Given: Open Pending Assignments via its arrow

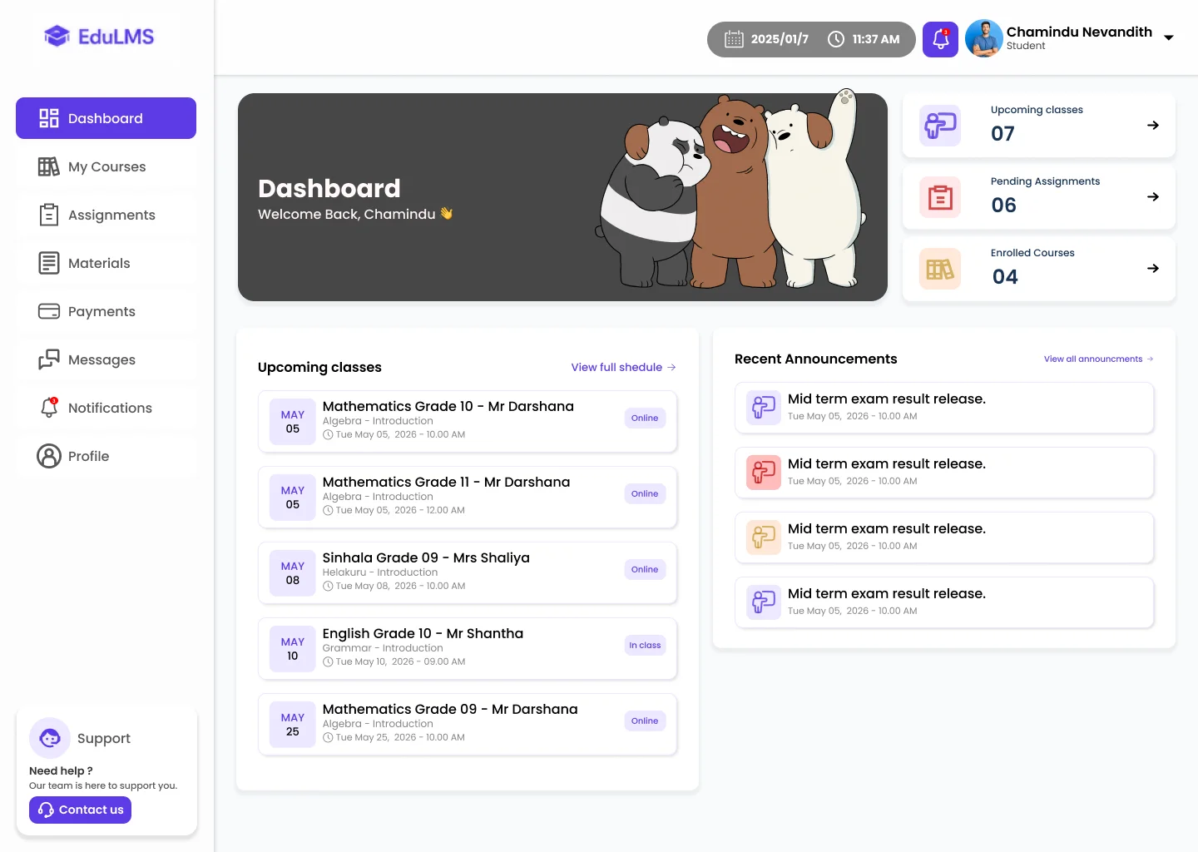Looking at the screenshot, I should 1153,197.
